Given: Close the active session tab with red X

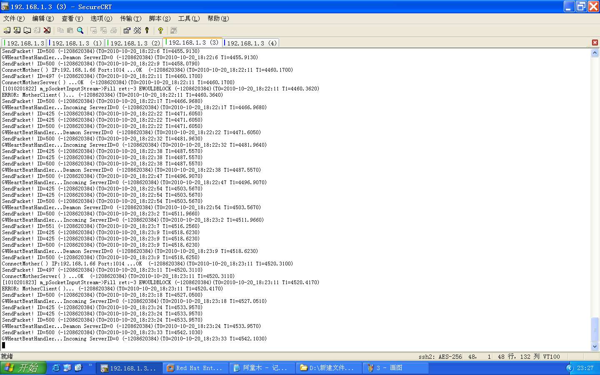Looking at the screenshot, I should click(595, 42).
